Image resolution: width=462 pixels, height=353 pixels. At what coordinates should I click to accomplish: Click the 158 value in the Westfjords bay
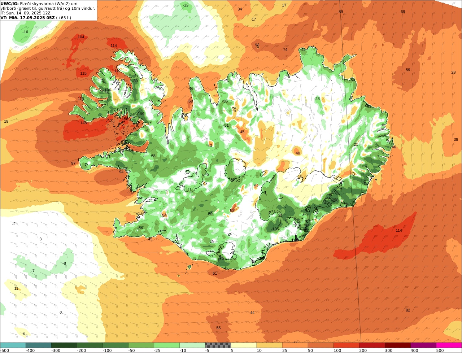pos(125,119)
